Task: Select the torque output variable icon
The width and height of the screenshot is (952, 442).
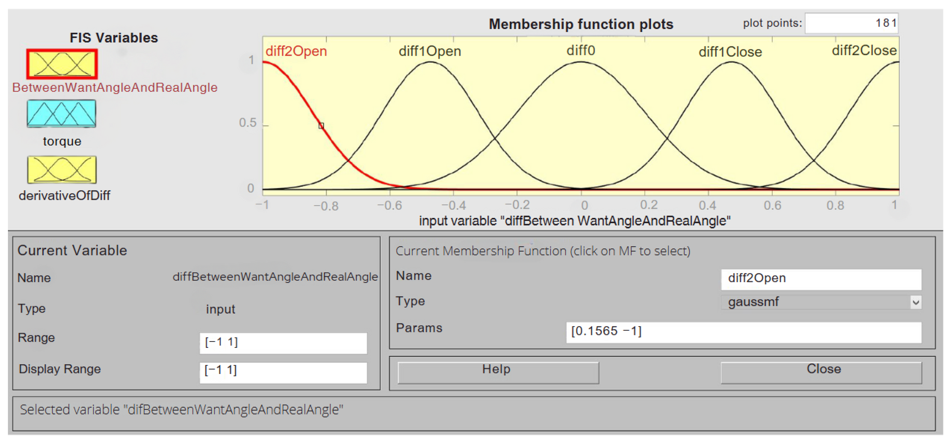Action: pos(61,114)
